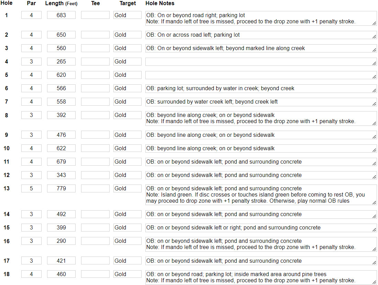Click the Length field showing 558

click(61, 102)
